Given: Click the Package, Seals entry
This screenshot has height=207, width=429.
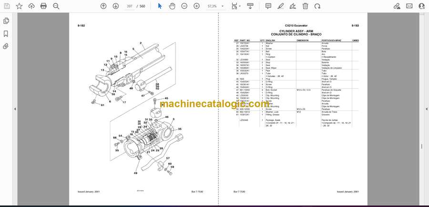Looking at the screenshot, I should click(x=272, y=120).
